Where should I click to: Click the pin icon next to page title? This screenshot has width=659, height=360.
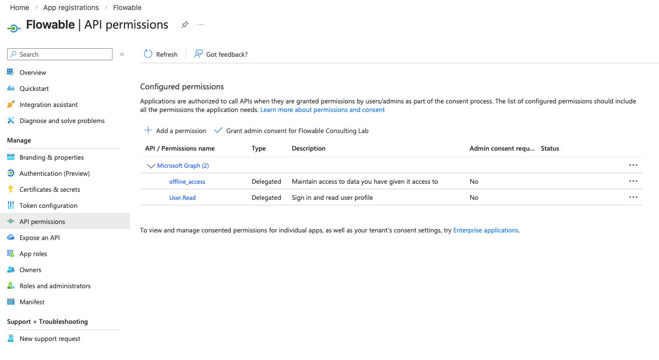click(x=185, y=25)
